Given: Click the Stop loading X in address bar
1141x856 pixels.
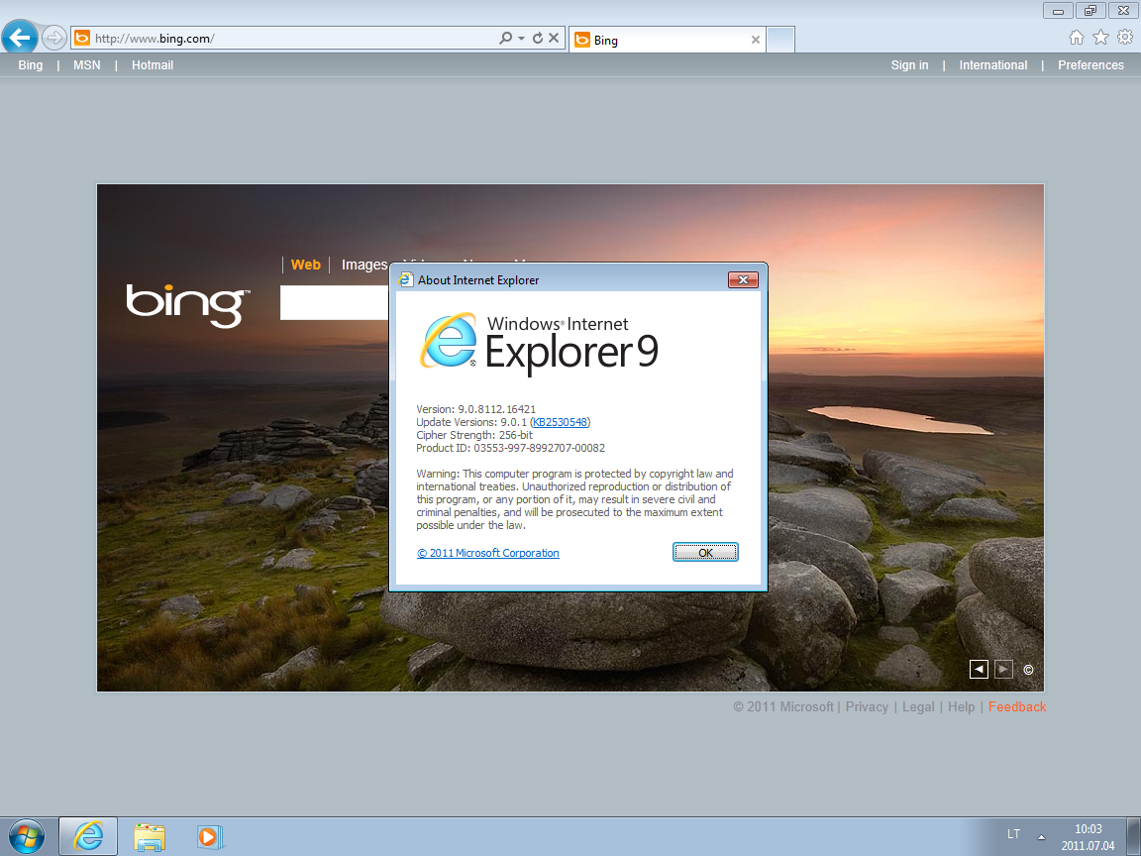Looking at the screenshot, I should (x=554, y=39).
